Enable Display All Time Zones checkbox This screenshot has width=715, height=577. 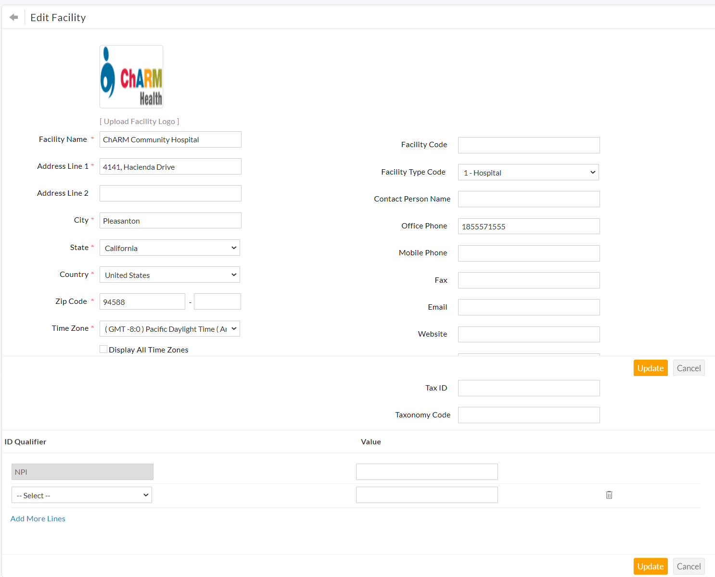point(103,350)
